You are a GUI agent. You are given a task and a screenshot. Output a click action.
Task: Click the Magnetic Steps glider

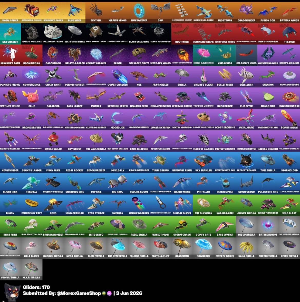tap(204, 34)
